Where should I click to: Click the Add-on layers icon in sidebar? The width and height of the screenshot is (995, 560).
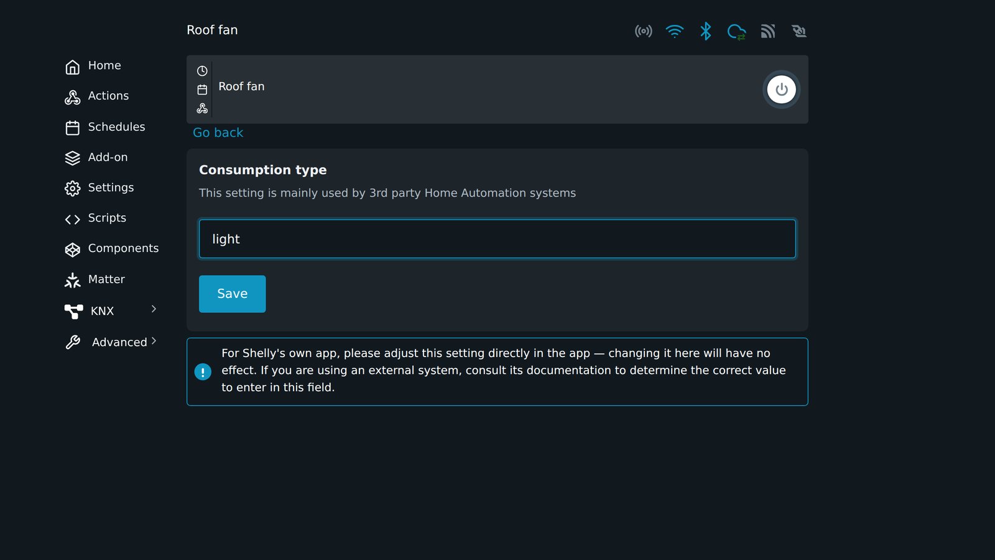pyautogui.click(x=73, y=158)
